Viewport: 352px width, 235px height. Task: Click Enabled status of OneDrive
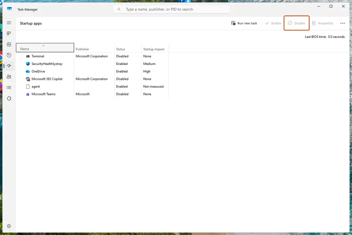(122, 71)
